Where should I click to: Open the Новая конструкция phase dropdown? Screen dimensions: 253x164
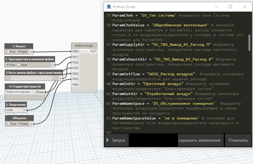click(20, 92)
